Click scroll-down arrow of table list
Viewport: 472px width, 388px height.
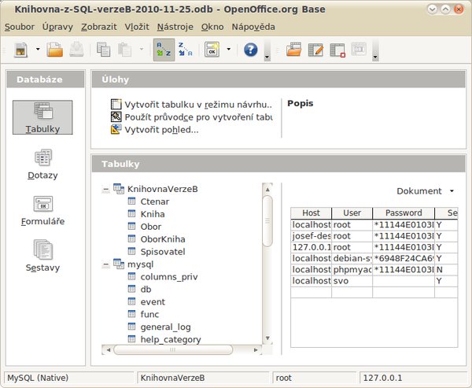pyautogui.click(x=267, y=338)
